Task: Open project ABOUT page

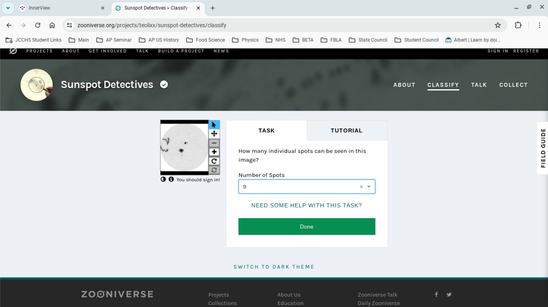Action: pyautogui.click(x=404, y=85)
